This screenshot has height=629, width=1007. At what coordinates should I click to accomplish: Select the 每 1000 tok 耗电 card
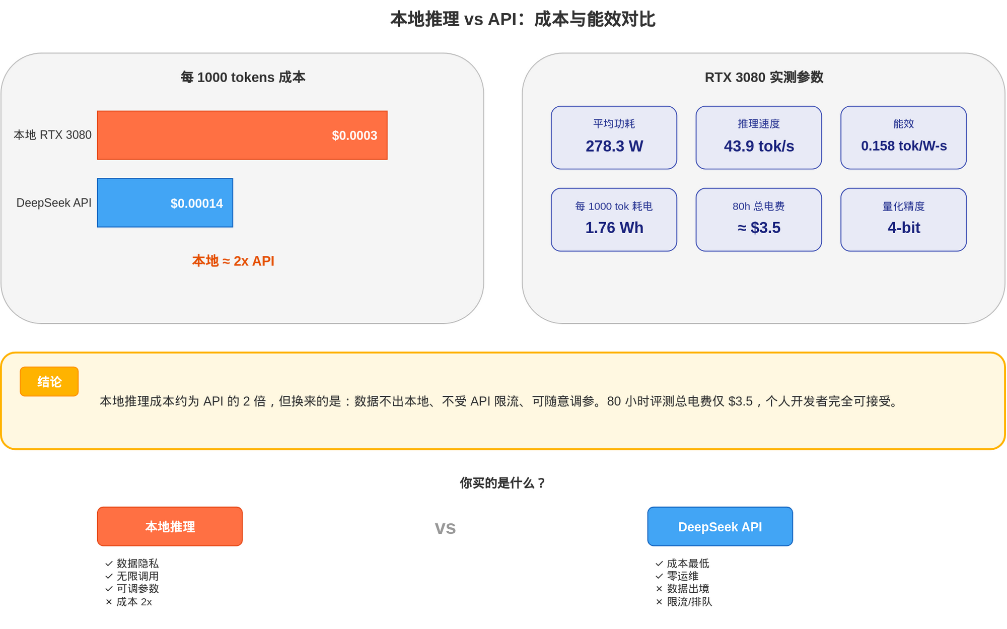tap(614, 220)
